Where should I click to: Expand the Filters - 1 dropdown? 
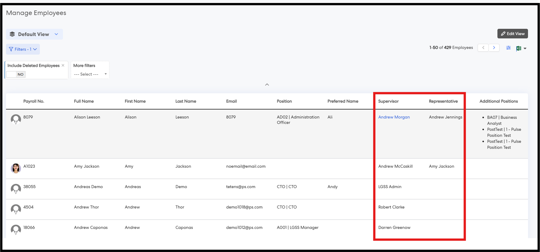[x=23, y=49]
